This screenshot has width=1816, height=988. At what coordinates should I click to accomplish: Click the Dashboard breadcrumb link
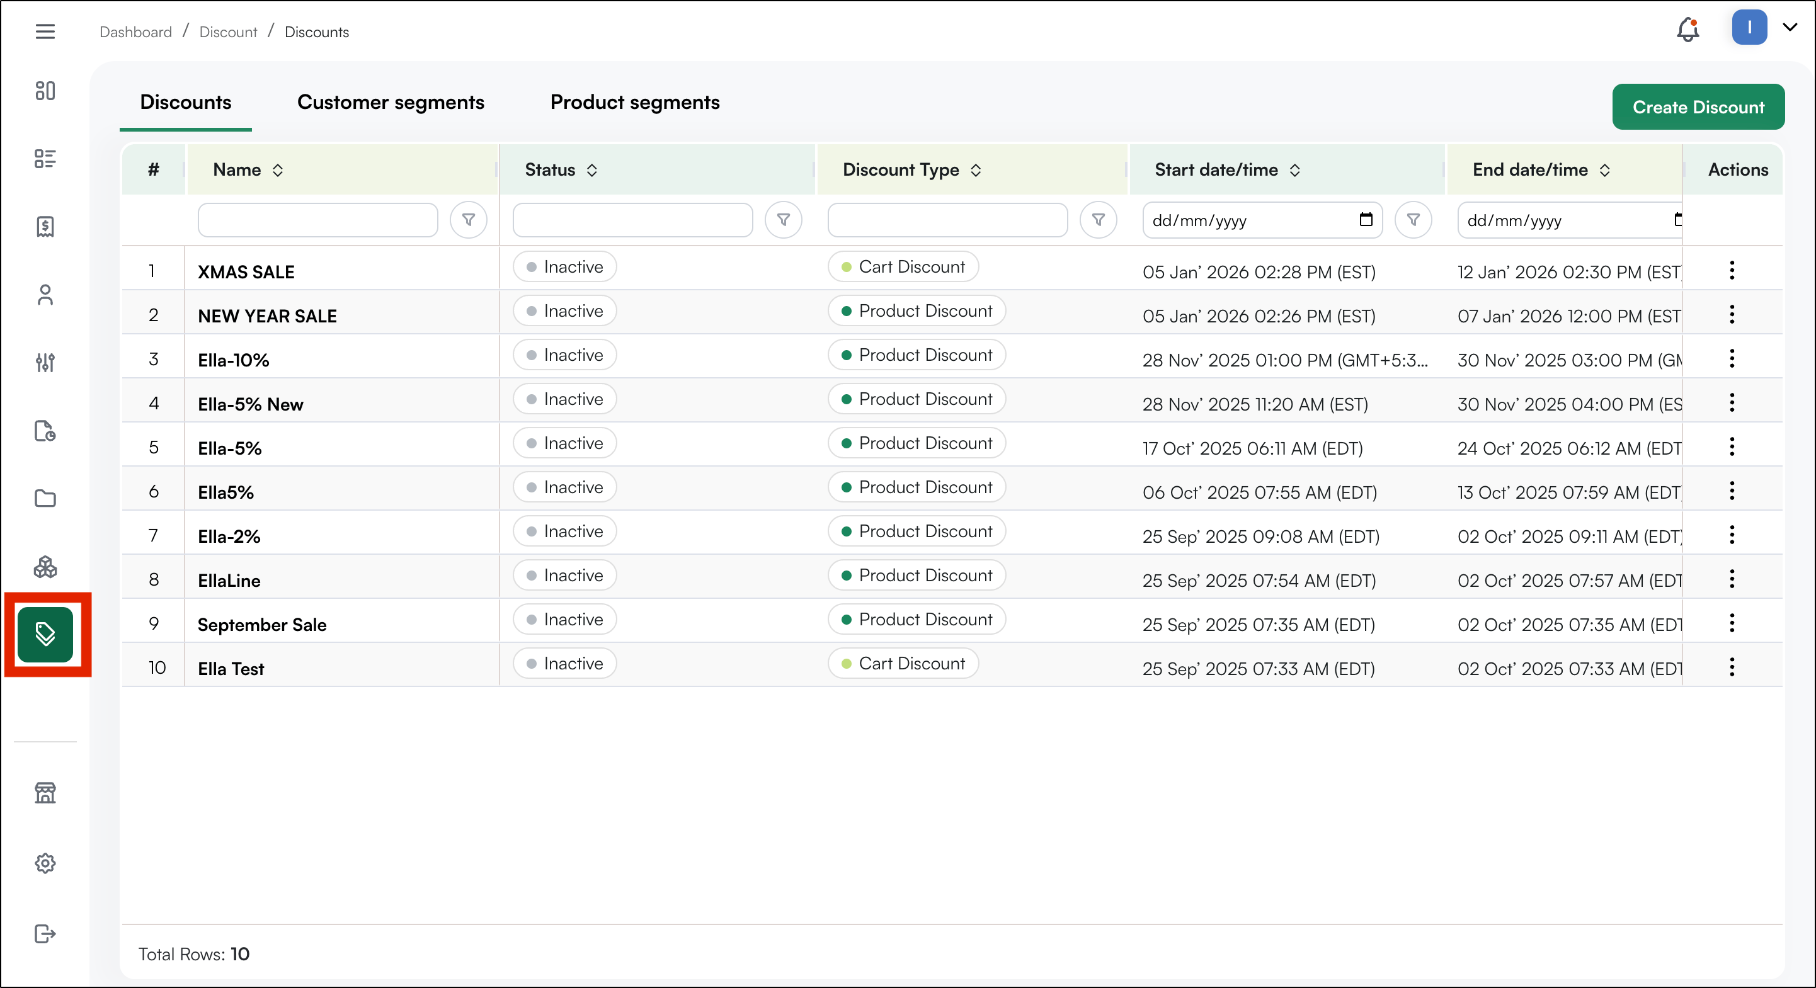tap(135, 32)
